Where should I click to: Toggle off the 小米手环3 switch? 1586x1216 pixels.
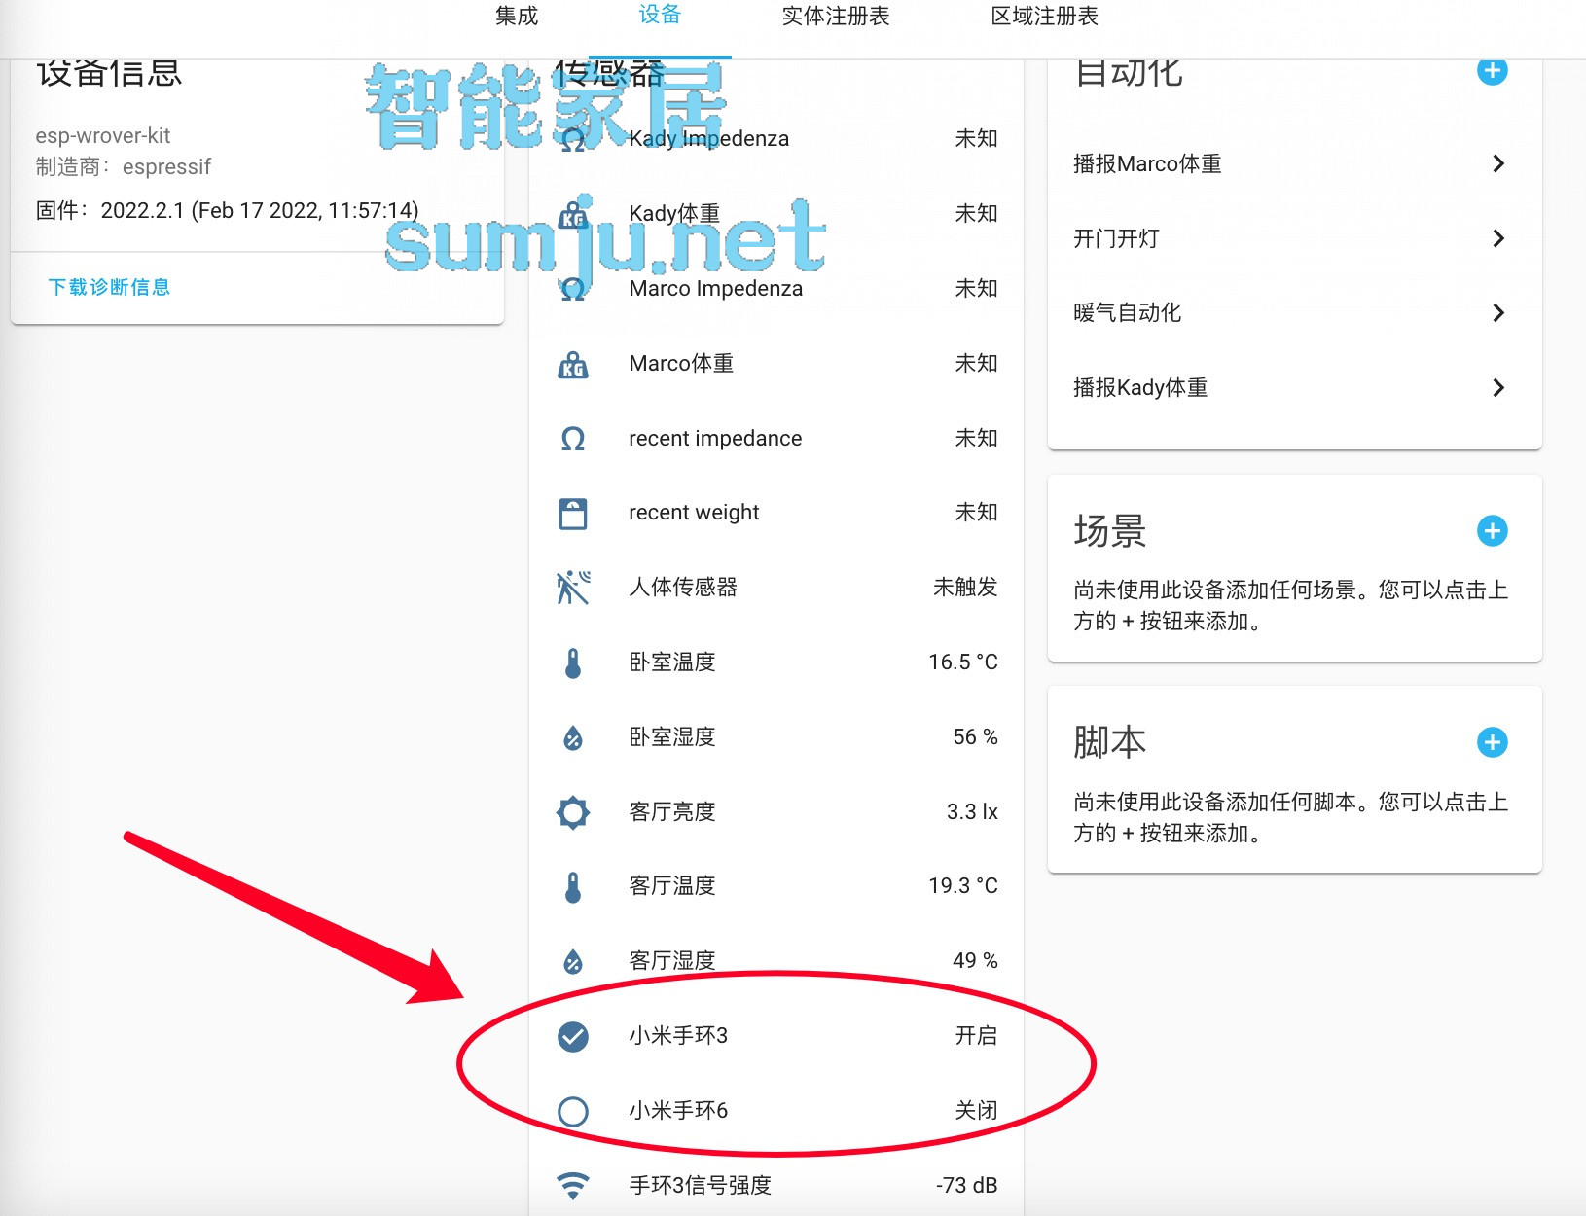tap(574, 1037)
